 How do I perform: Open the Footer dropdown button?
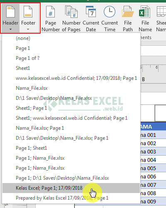(28, 18)
